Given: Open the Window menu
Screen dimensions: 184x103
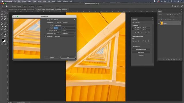Looking at the screenshot, I should tap(65, 1).
